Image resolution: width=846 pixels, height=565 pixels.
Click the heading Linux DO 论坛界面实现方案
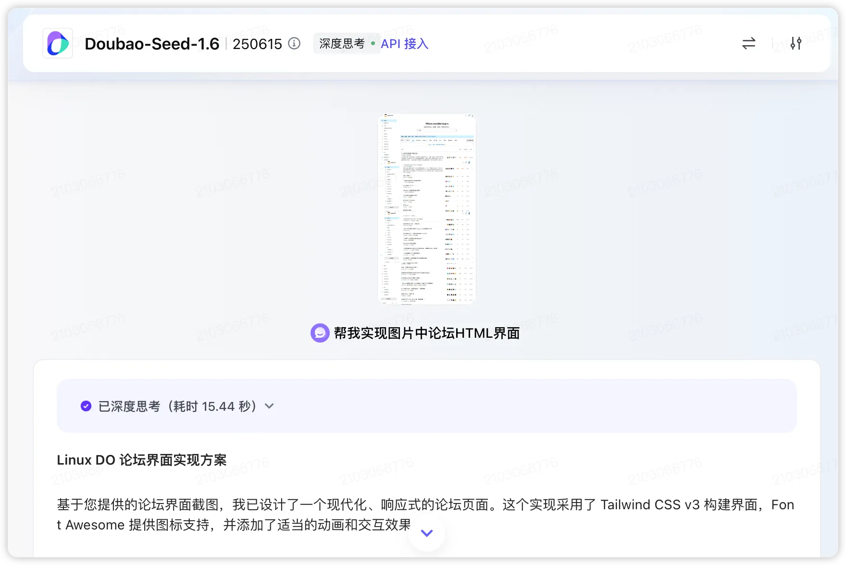142,460
